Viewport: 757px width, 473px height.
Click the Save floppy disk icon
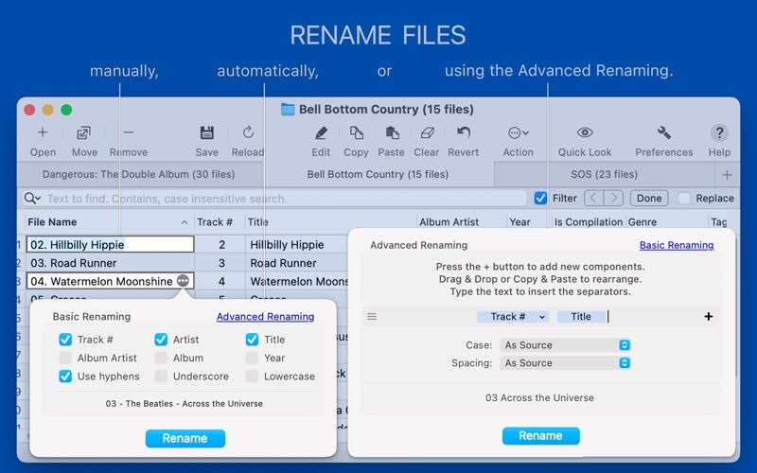206,132
